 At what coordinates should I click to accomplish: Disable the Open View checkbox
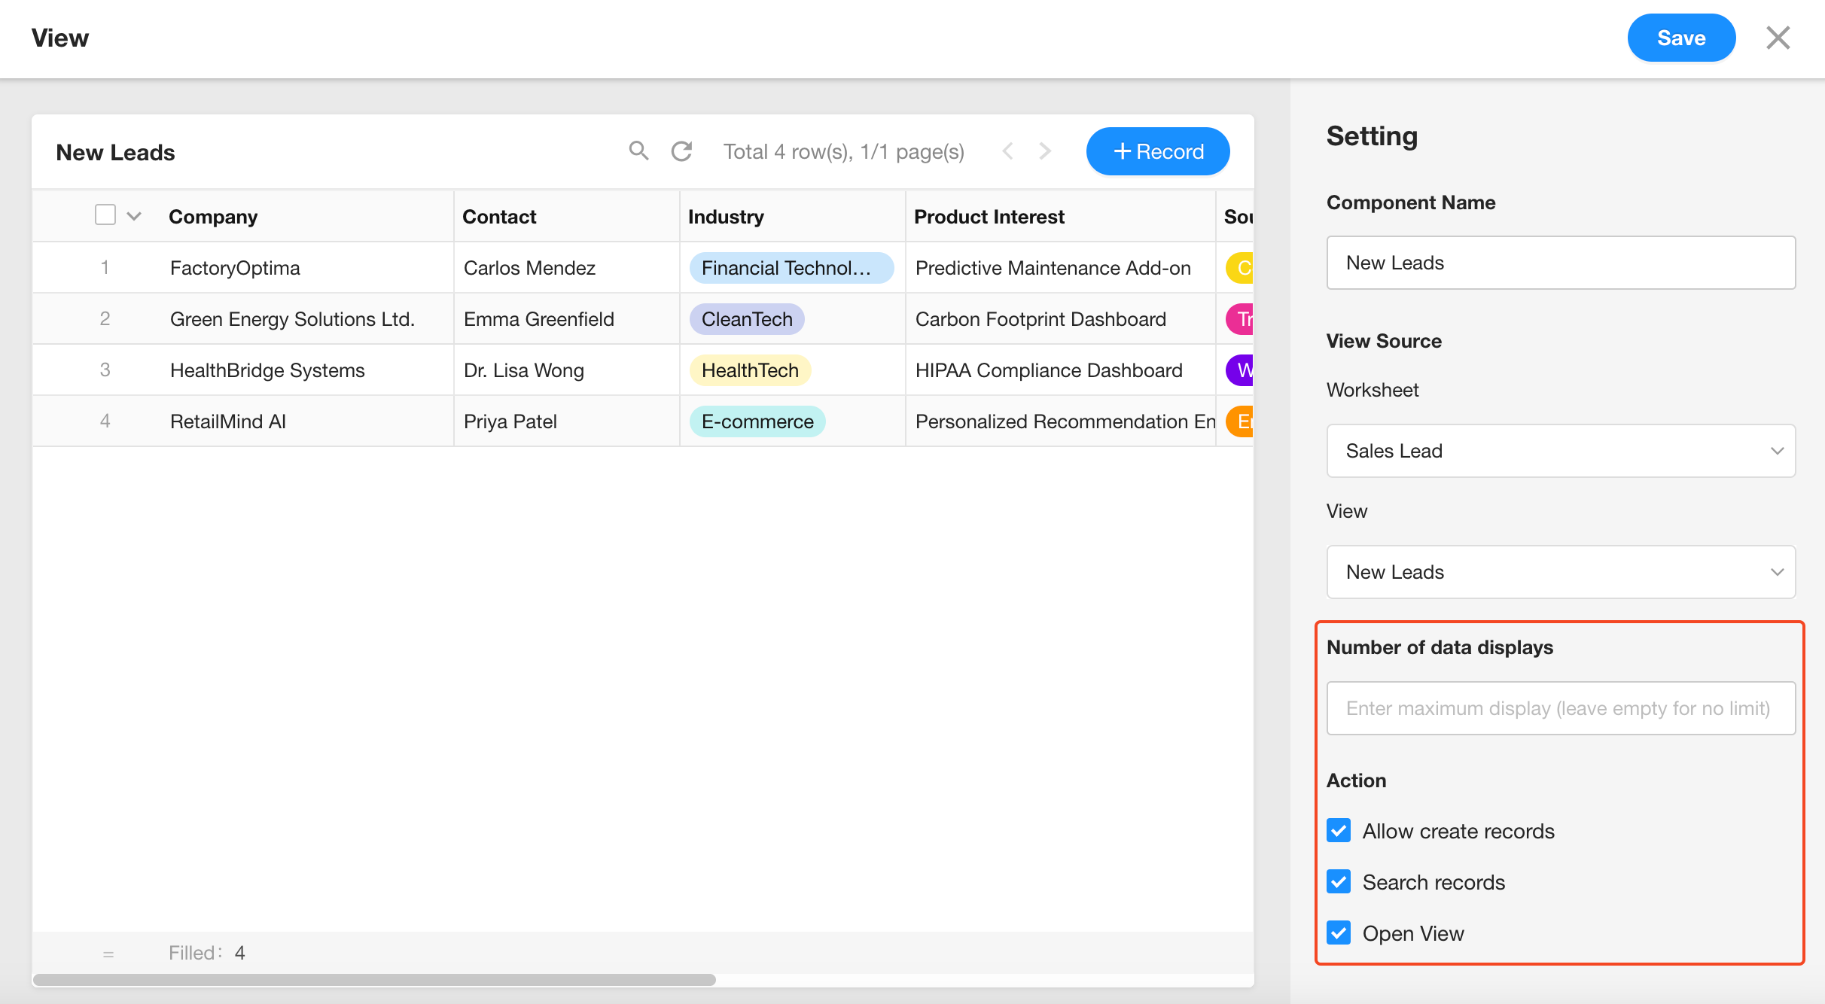[x=1339, y=933]
